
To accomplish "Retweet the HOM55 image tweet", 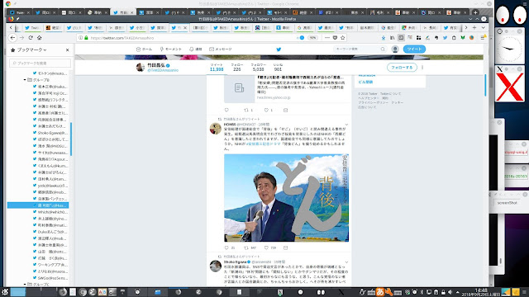I will (246, 247).
